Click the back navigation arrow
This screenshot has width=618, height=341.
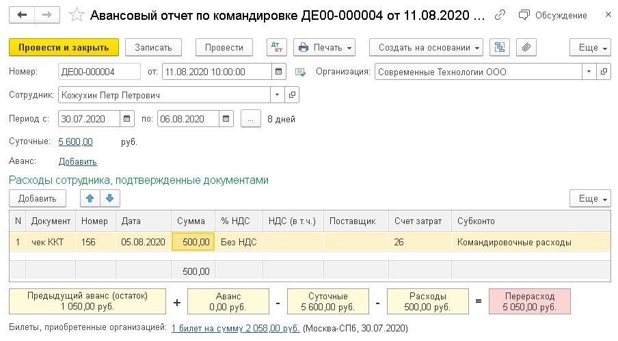[22, 14]
